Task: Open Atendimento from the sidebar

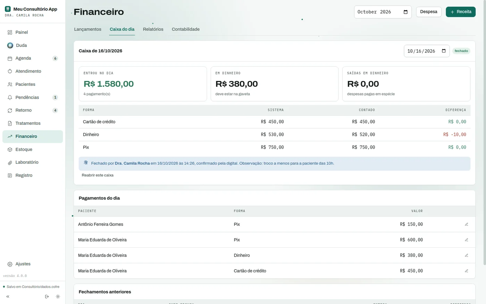Action: (33, 71)
